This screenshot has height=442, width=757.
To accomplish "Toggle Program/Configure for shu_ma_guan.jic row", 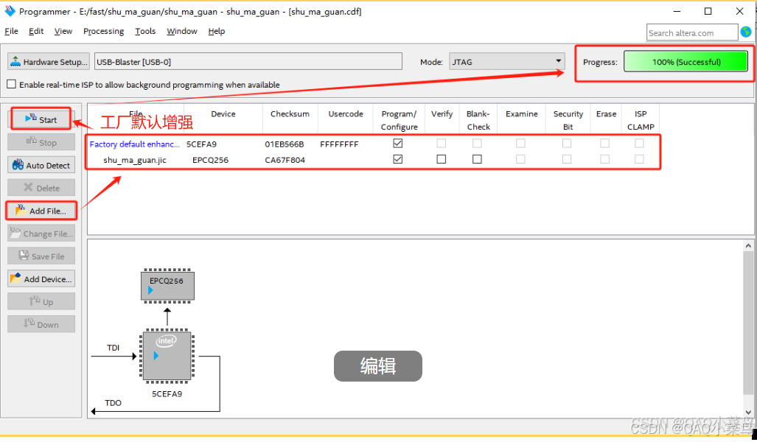I will point(398,159).
